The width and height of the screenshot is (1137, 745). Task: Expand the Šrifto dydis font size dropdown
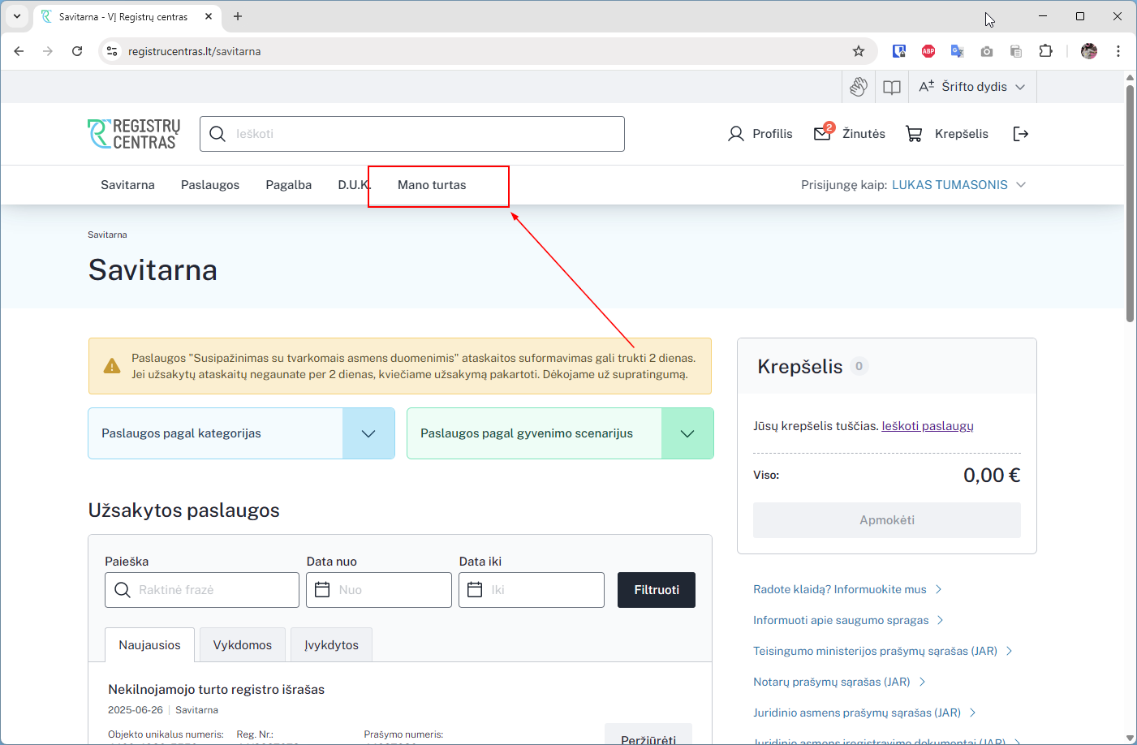[972, 87]
